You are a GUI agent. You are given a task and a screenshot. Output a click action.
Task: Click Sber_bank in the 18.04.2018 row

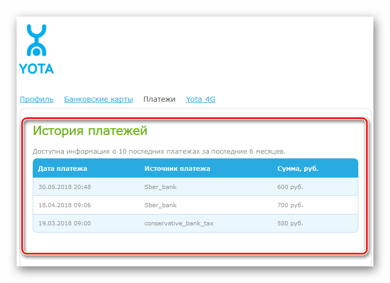(160, 205)
